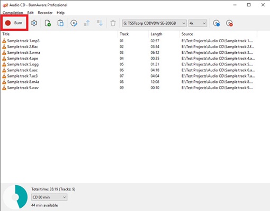Click the erase disc icon
The height and width of the screenshot is (211, 270).
click(229, 23)
